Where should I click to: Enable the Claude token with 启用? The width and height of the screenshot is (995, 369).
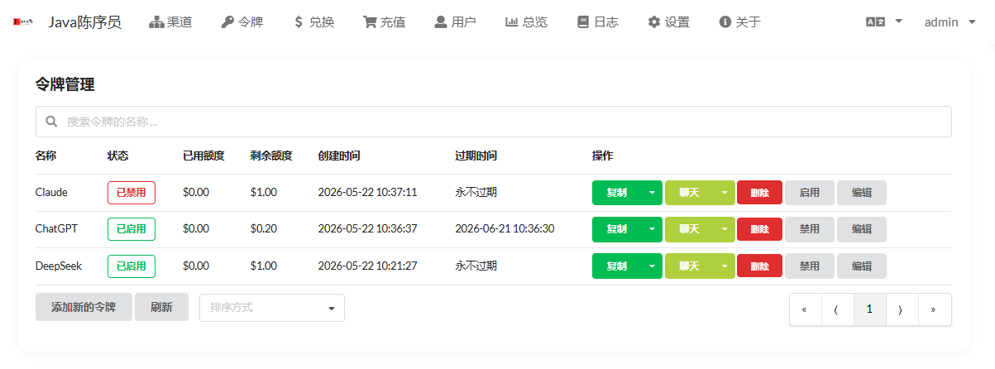pyautogui.click(x=809, y=193)
